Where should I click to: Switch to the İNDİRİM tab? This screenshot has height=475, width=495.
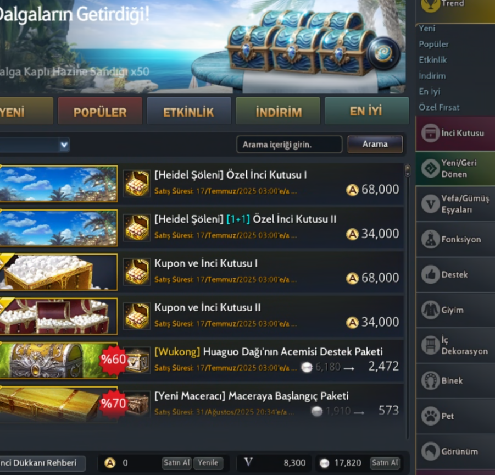pyautogui.click(x=279, y=111)
